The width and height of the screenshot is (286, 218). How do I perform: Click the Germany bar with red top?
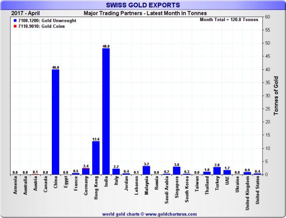pos(86,172)
